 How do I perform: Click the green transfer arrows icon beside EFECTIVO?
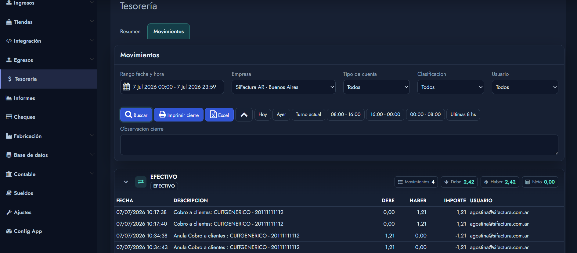click(141, 182)
